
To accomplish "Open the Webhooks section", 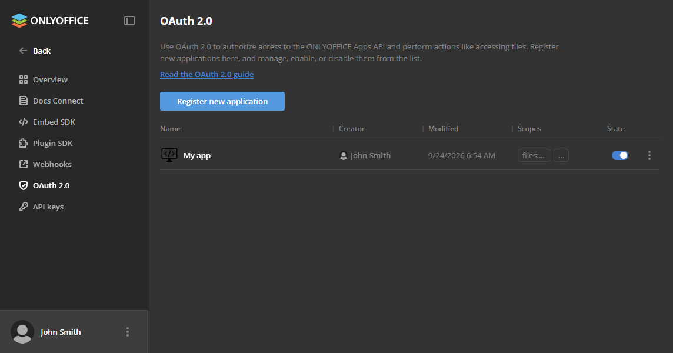I will point(52,164).
